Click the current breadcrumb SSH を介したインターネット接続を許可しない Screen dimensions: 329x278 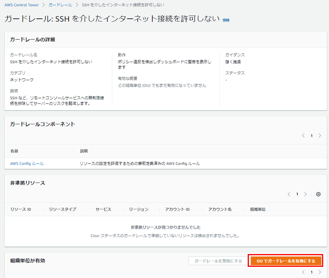(x=123, y=5)
